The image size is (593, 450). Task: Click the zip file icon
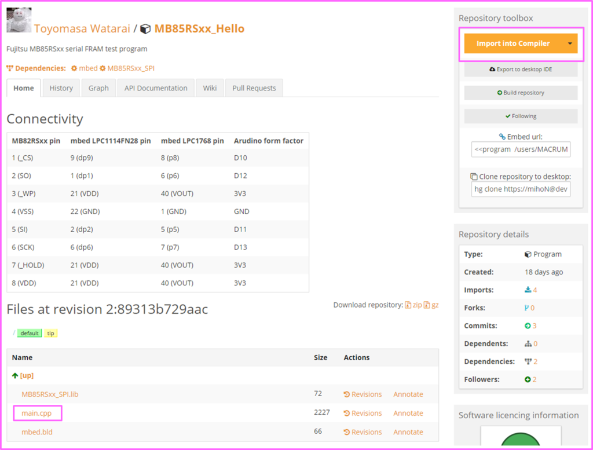408,305
